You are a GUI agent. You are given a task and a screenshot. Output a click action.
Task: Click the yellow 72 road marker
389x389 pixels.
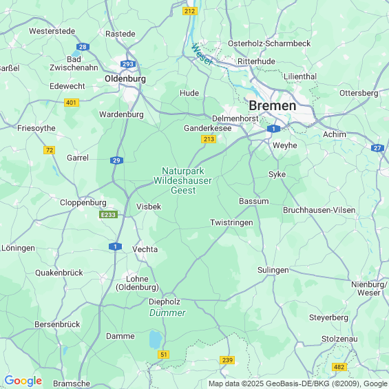[49, 150]
